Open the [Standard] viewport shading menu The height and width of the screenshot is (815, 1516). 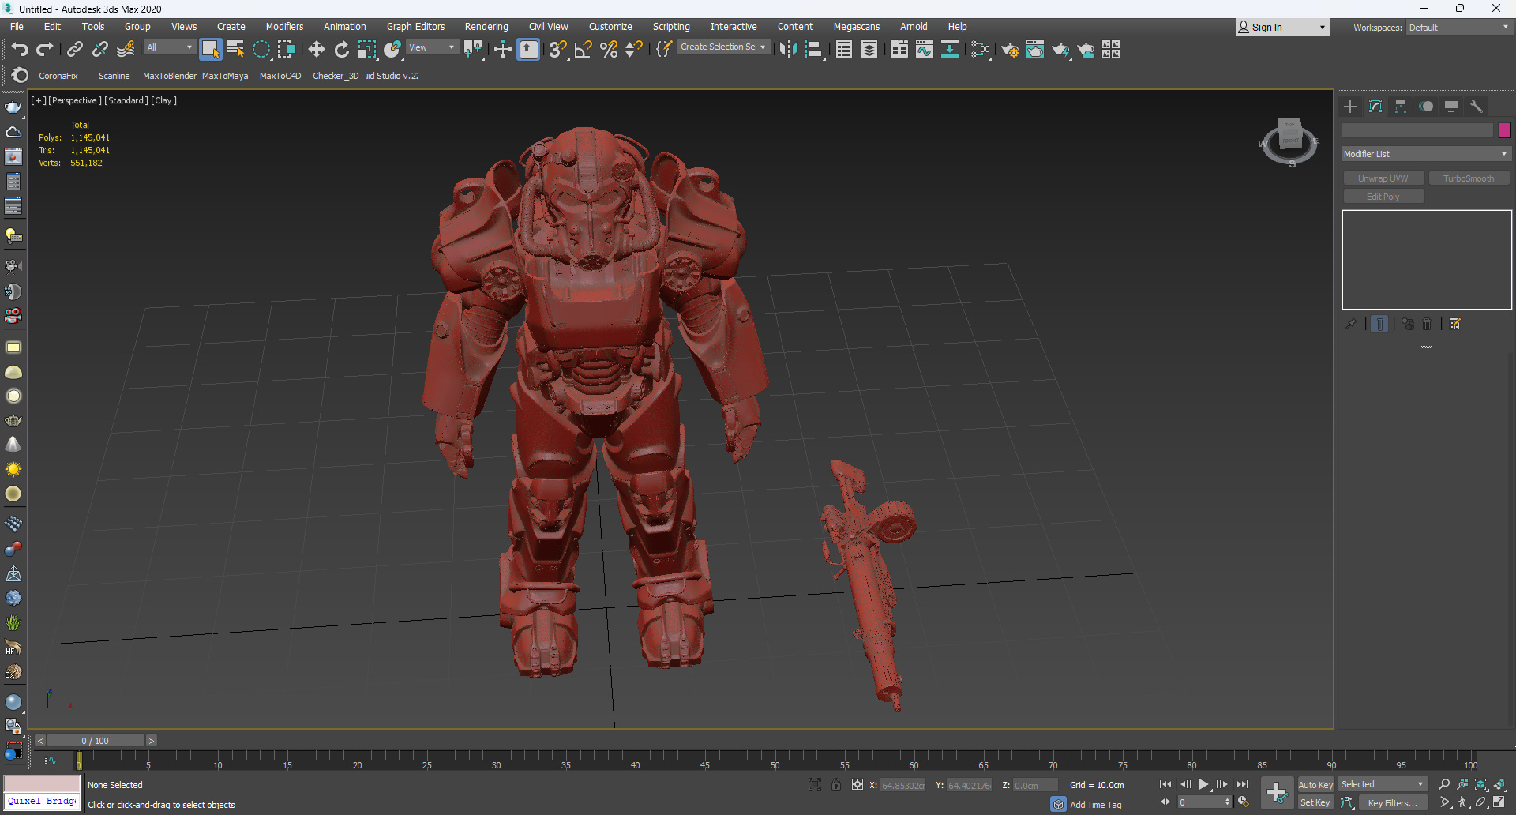[x=126, y=100]
